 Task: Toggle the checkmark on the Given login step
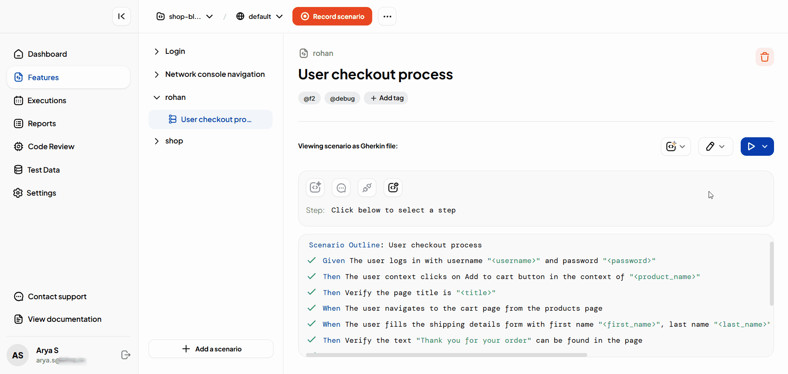311,260
